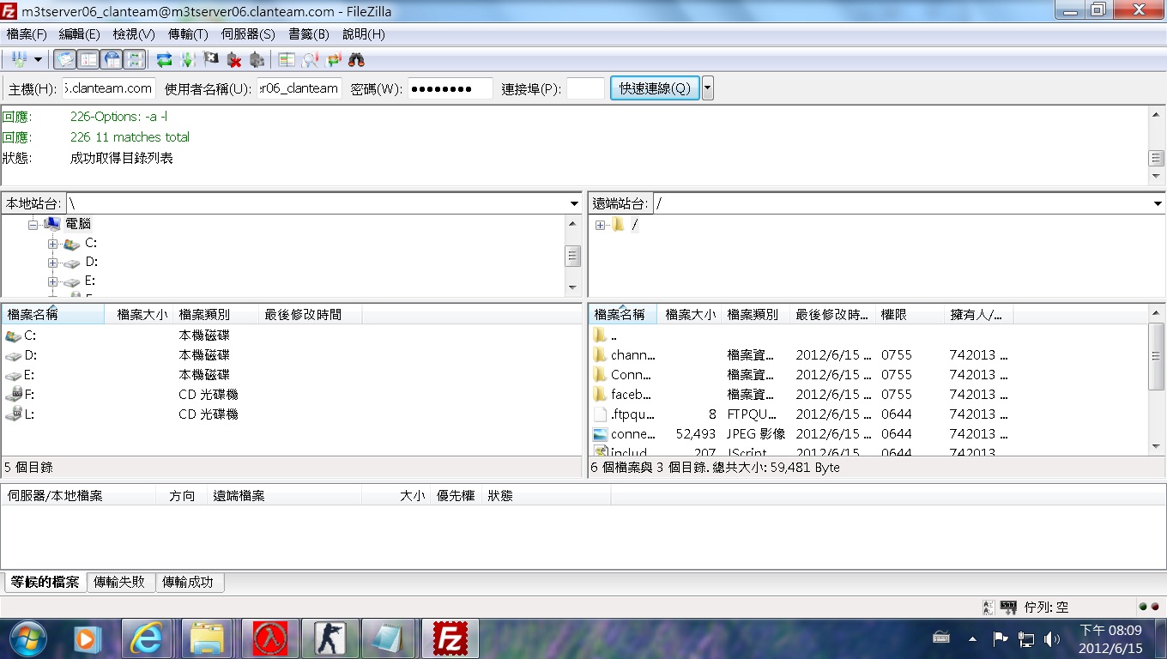The width and height of the screenshot is (1167, 659).
Task: Open the 本地站台 path dropdown
Action: tap(574, 203)
